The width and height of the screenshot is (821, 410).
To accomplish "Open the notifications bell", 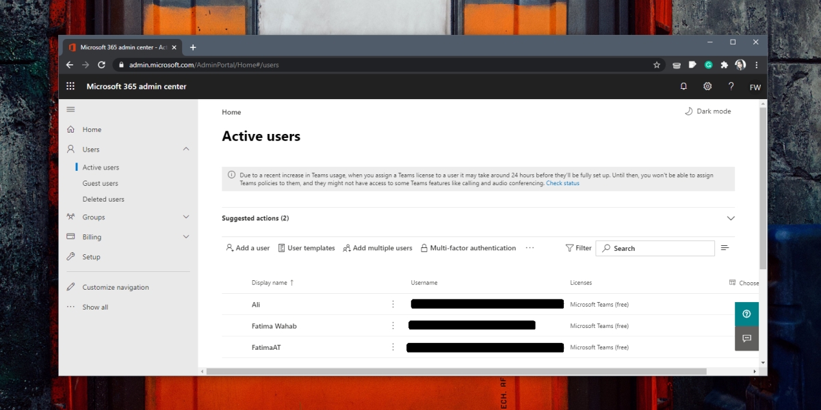I will [x=683, y=86].
